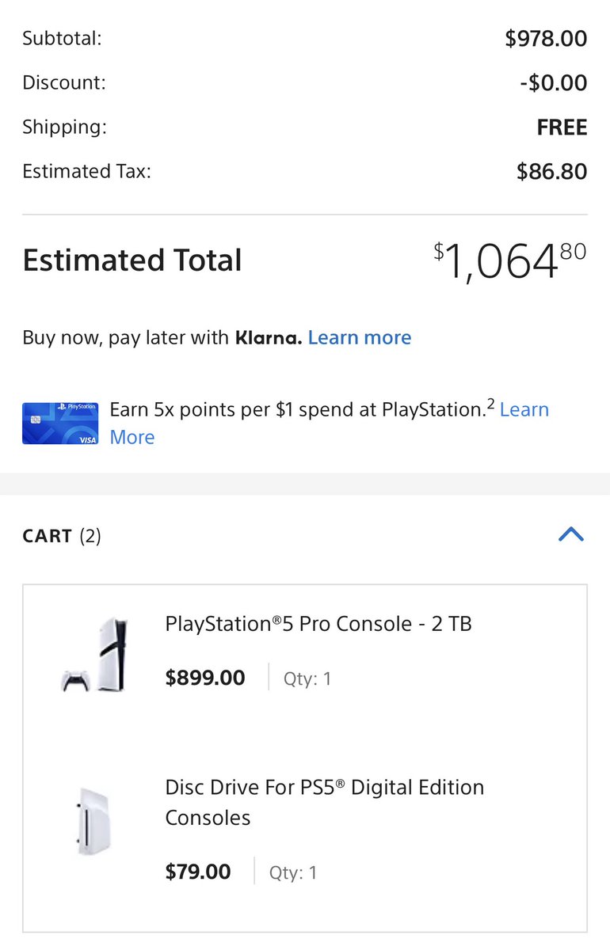The height and width of the screenshot is (950, 610).
Task: Click the CART (2) section header
Action: (x=62, y=536)
